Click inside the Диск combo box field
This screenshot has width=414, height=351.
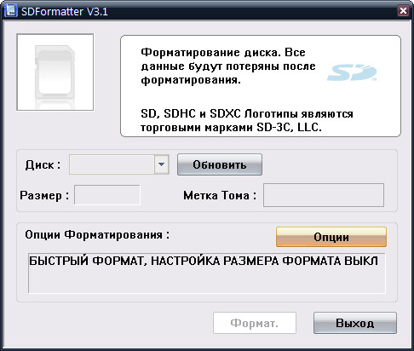click(112, 164)
